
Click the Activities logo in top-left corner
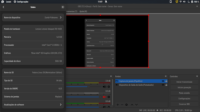point(3,2)
